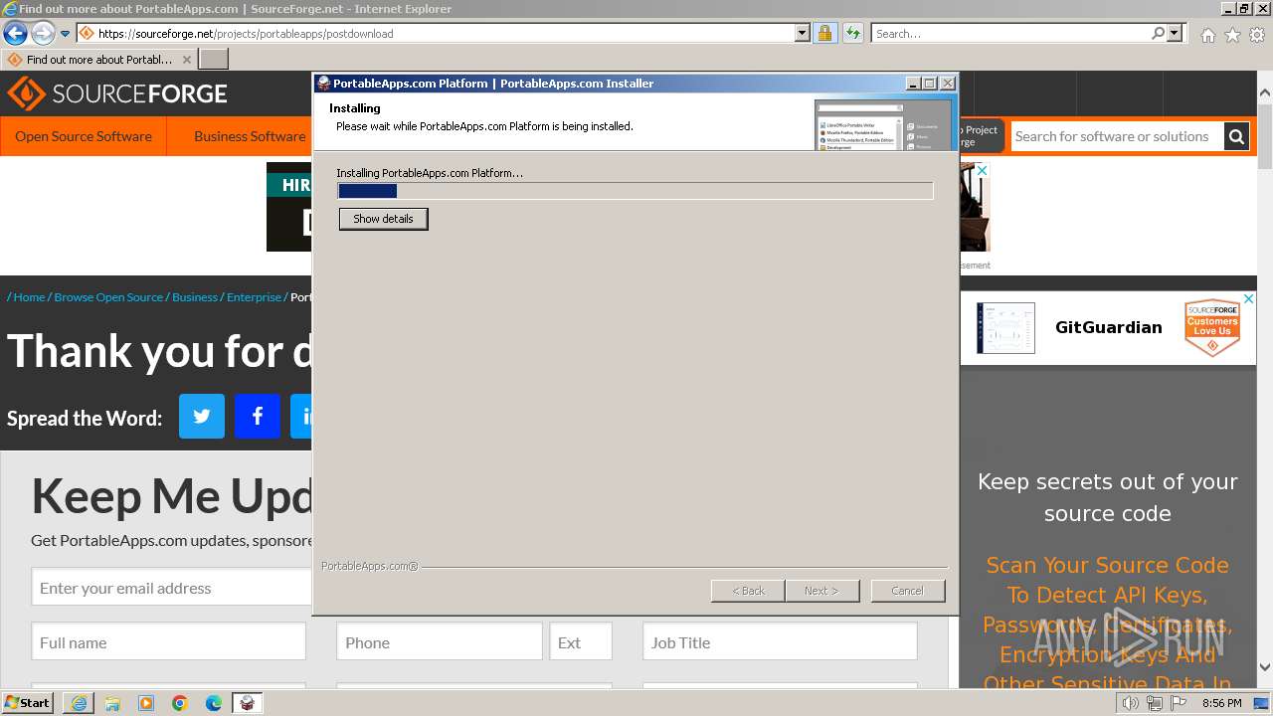Click the Internet Explorer Back arrow
1273x716 pixels.
pyautogui.click(x=15, y=33)
